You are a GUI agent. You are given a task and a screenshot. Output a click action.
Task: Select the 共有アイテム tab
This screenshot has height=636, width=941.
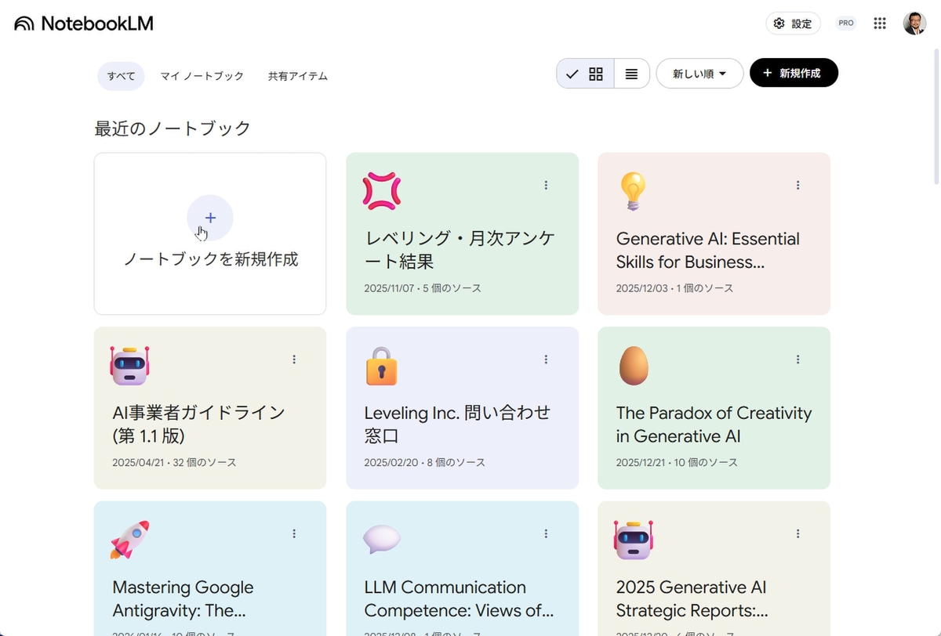coord(298,76)
